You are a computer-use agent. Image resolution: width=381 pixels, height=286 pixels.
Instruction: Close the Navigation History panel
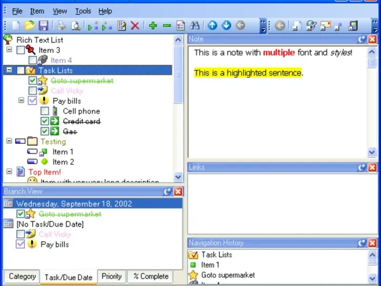pyautogui.click(x=372, y=243)
